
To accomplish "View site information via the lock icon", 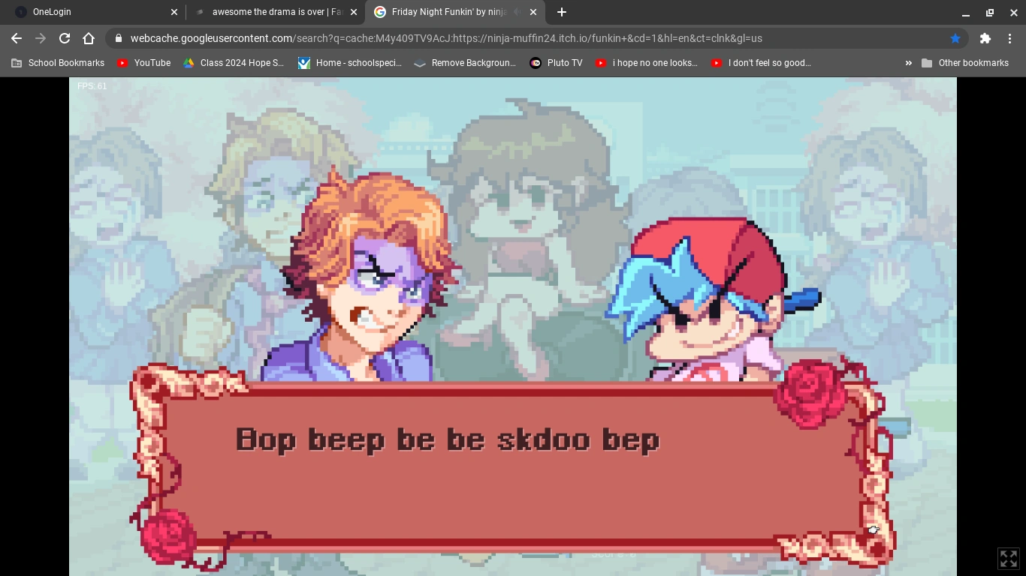I will (x=118, y=38).
